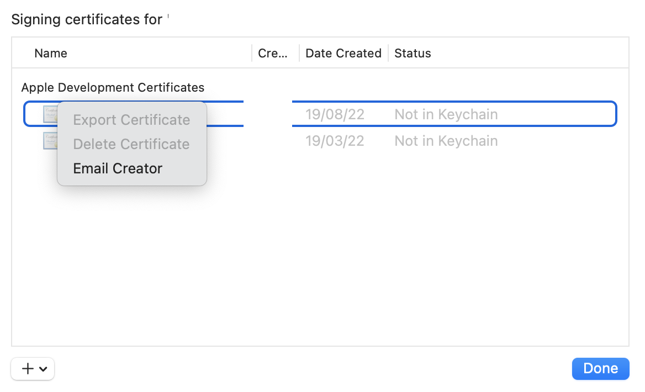Click the greyed-out Export Certificate menu item

pyautogui.click(x=131, y=120)
